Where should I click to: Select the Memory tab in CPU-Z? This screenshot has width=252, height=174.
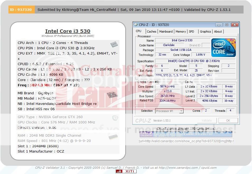(181, 32)
